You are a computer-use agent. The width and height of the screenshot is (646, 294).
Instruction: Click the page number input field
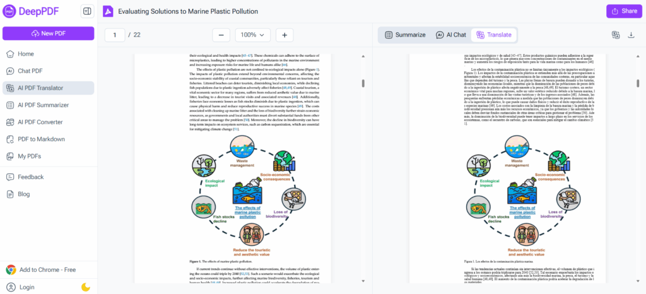tap(114, 35)
